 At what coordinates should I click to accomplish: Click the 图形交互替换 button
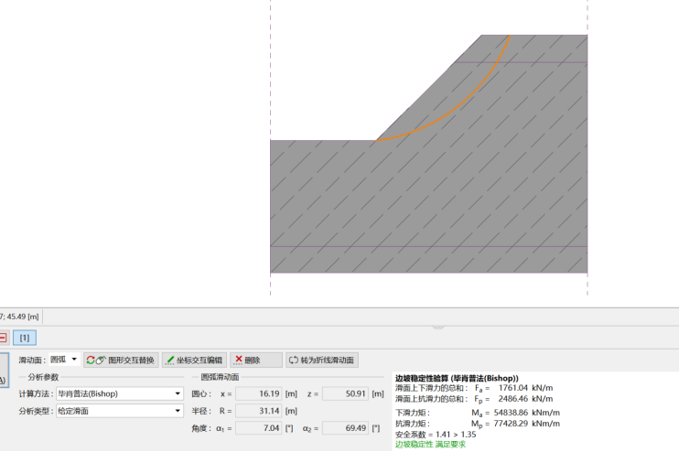(x=121, y=361)
